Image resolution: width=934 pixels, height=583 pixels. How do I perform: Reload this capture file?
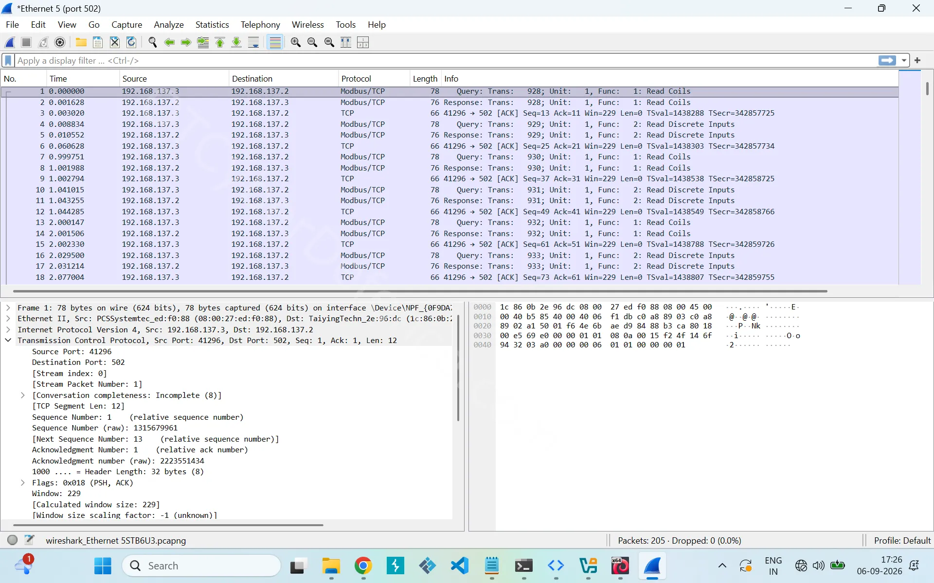click(131, 42)
